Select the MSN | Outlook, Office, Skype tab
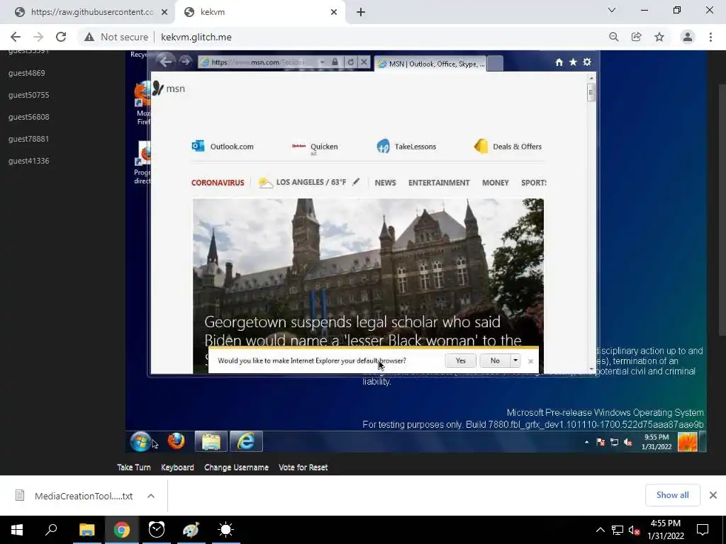The height and width of the screenshot is (544, 726). tap(430, 64)
